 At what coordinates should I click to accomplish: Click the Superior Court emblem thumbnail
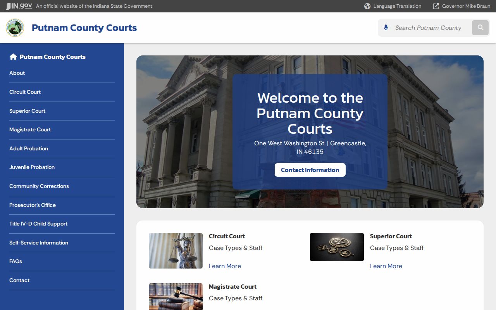337,247
